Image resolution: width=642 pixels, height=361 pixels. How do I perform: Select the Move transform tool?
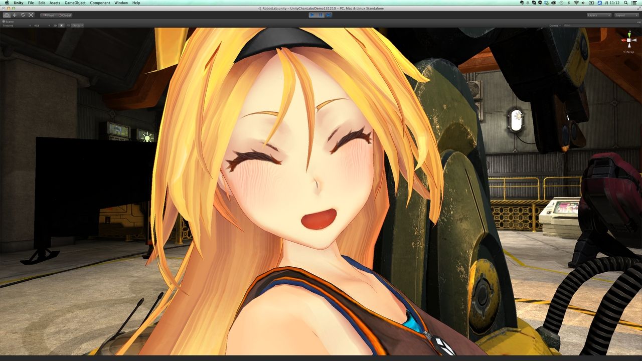(15, 15)
